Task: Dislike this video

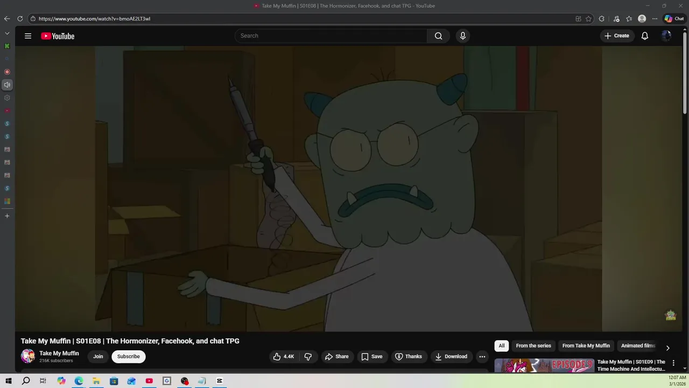Action: point(308,356)
